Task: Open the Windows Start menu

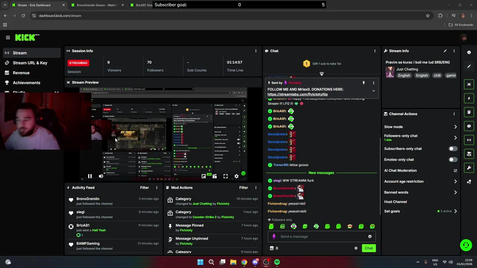Action: pyautogui.click(x=200, y=262)
